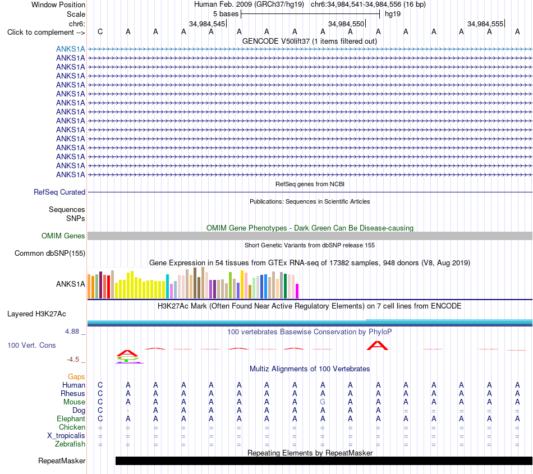The image size is (533, 474).
Task: Click the OMIM Genes track label
Action: click(x=63, y=236)
